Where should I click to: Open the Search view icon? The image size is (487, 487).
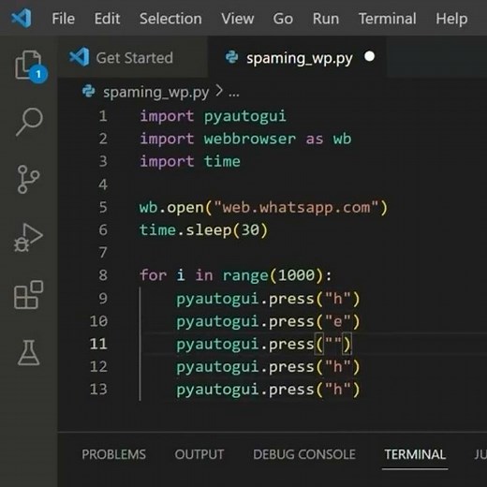coord(29,122)
